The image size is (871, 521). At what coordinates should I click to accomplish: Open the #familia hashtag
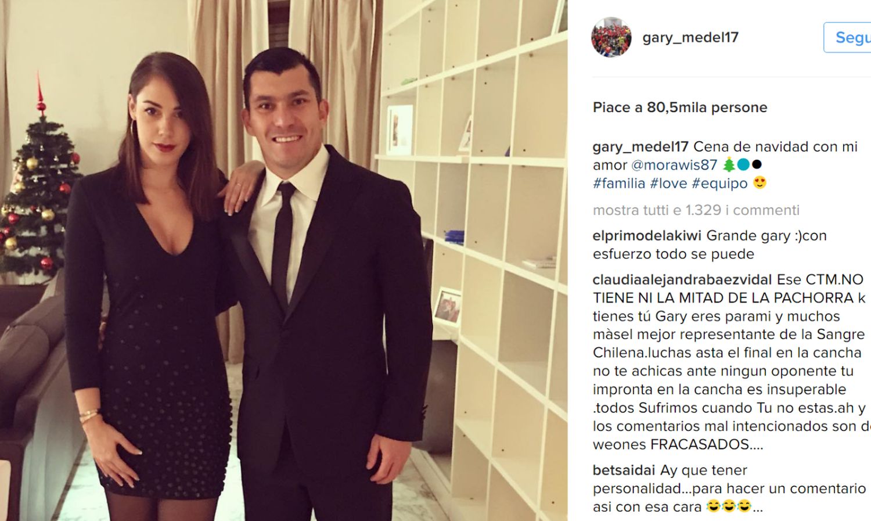[x=619, y=184]
